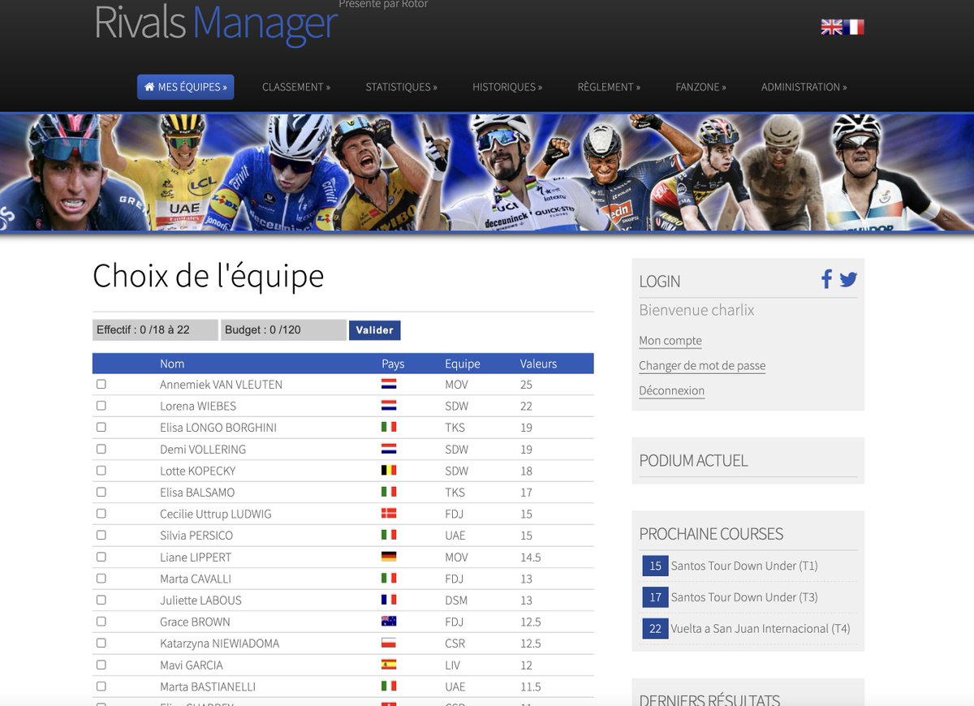Select Marta CAVALLI's checkbox

click(101, 579)
